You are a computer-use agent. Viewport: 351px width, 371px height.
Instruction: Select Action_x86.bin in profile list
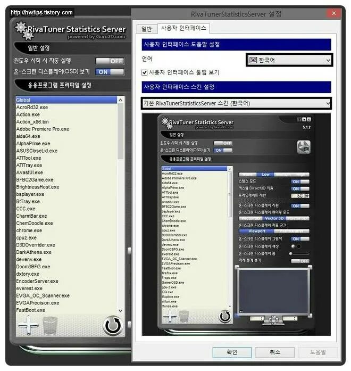coord(66,122)
